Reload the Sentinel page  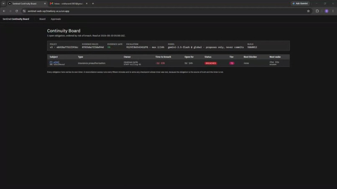(x=17, y=11)
